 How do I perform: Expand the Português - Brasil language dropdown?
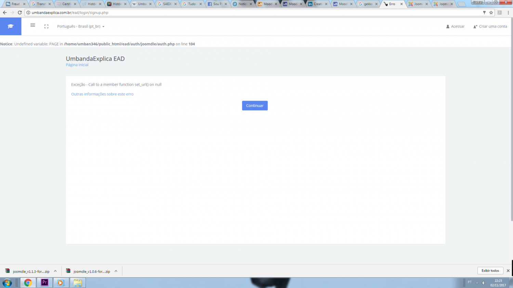pyautogui.click(x=81, y=26)
